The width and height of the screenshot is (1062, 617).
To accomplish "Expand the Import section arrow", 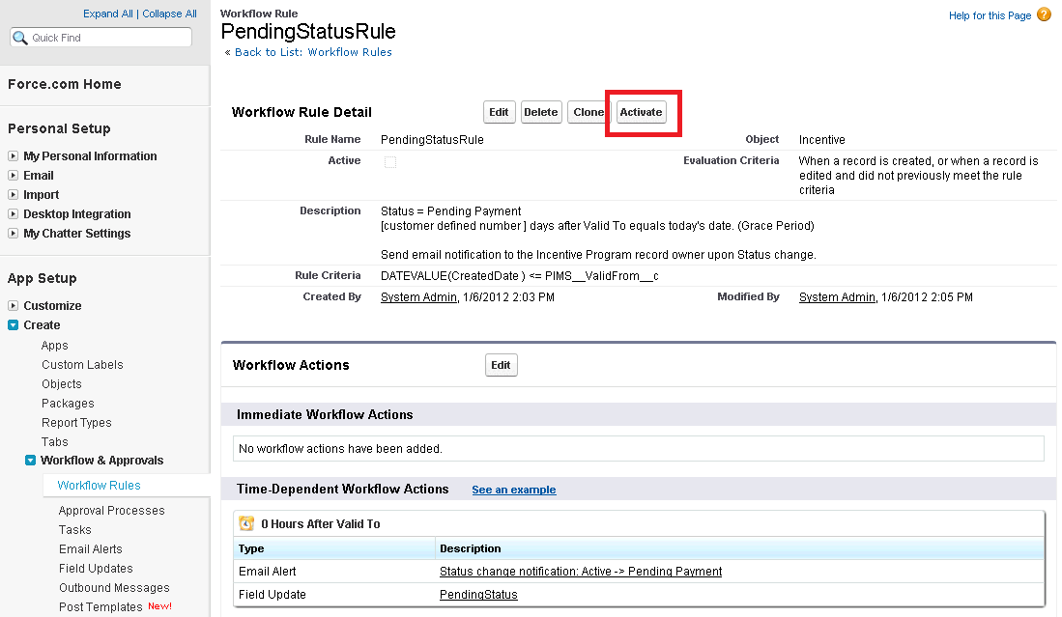I will coord(14,195).
